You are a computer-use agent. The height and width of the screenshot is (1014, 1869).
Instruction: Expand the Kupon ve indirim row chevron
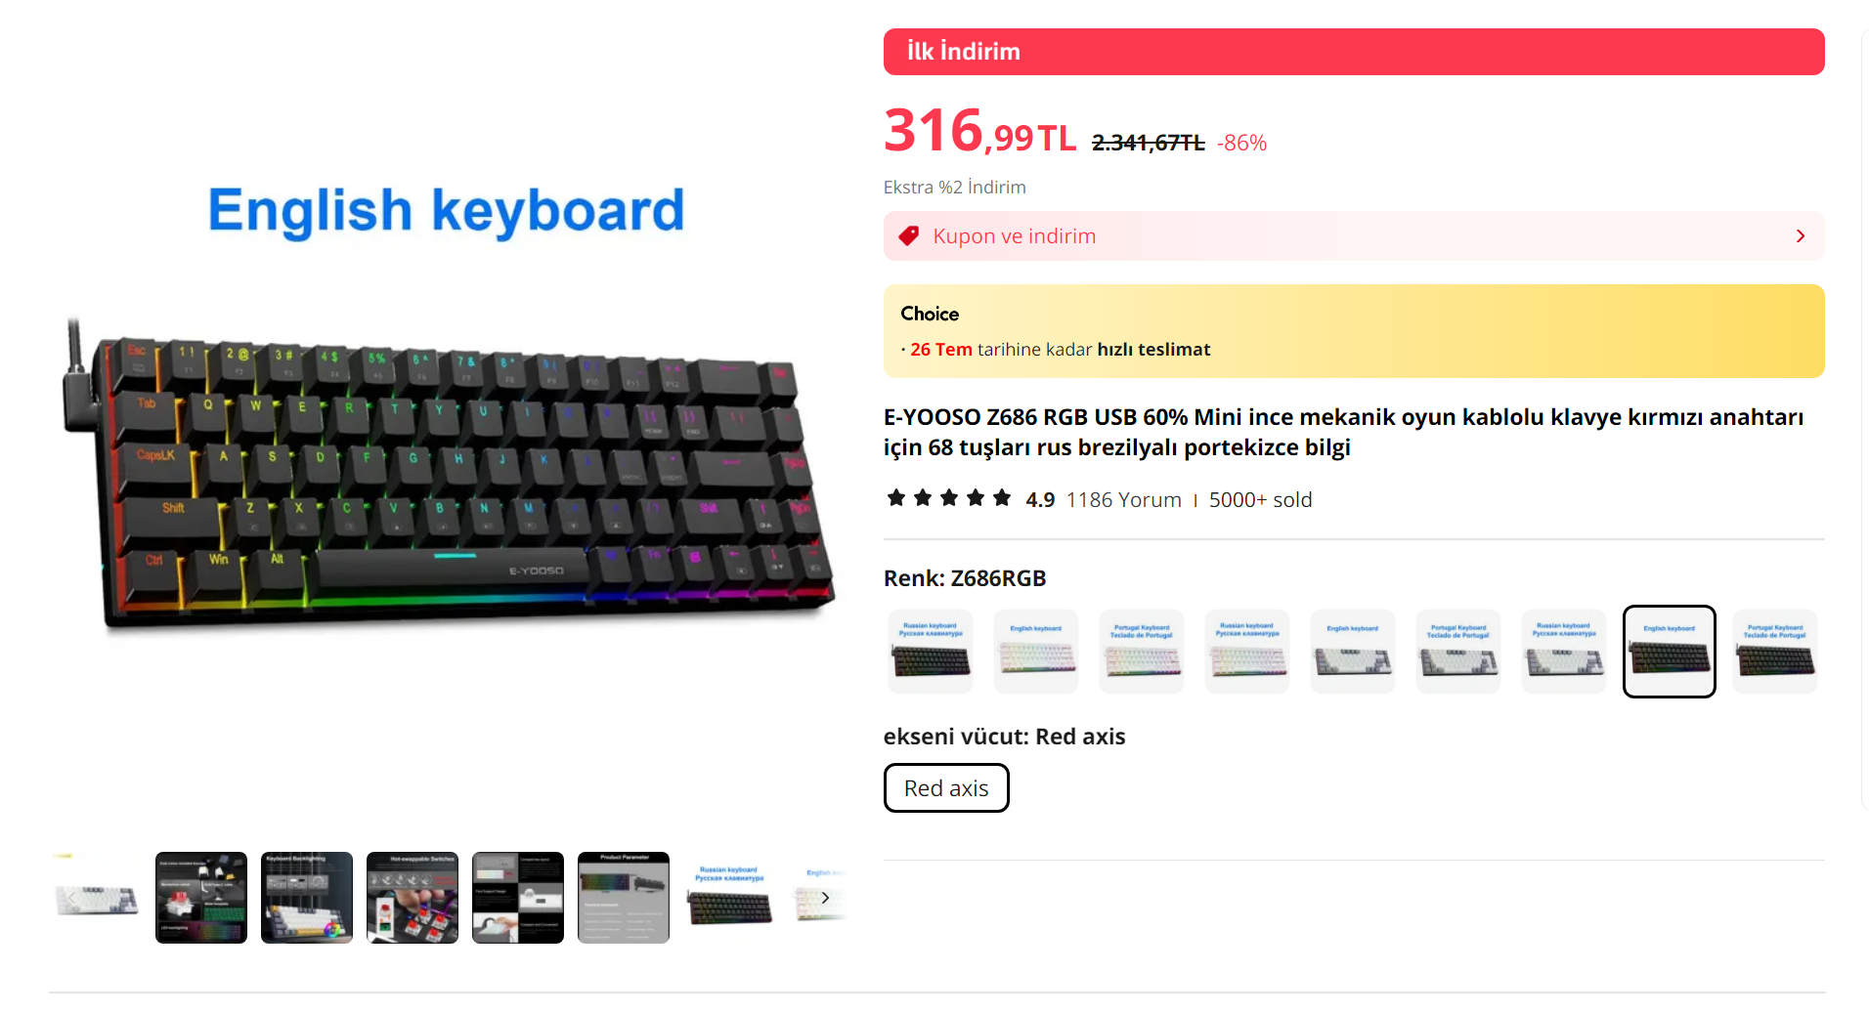1800,235
